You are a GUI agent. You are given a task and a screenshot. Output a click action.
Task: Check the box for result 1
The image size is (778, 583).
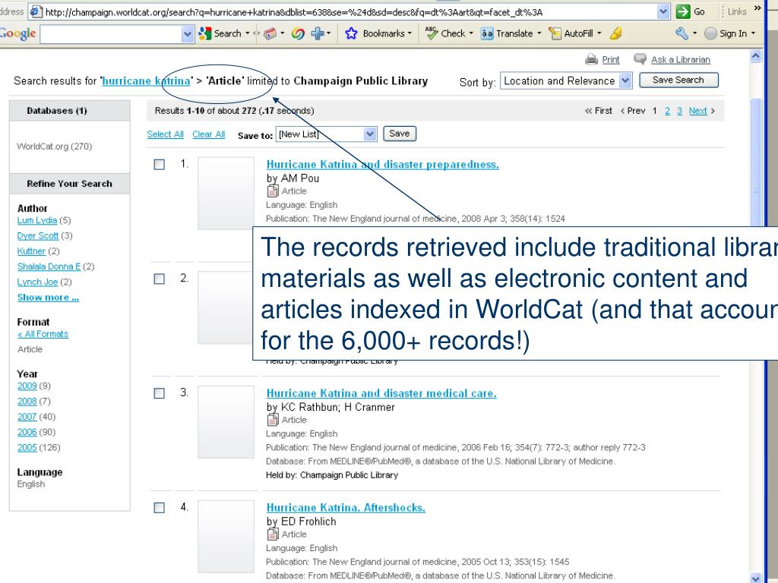160,164
